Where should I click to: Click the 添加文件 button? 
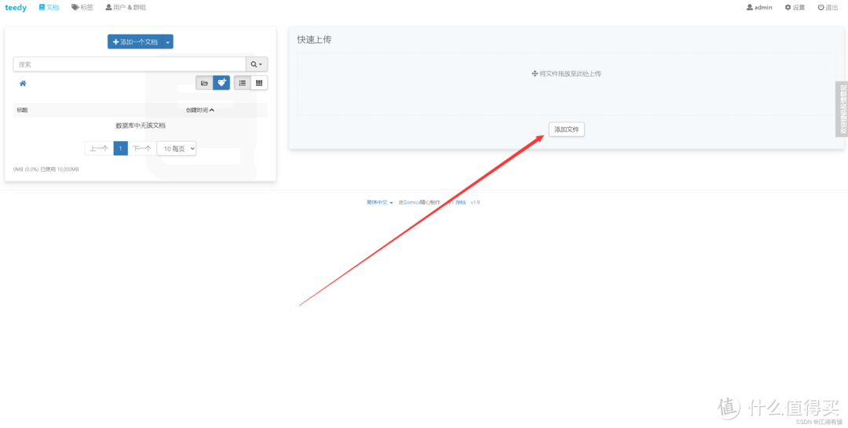pos(566,129)
